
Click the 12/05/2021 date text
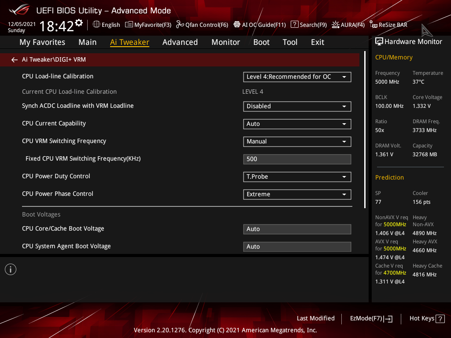(x=22, y=24)
